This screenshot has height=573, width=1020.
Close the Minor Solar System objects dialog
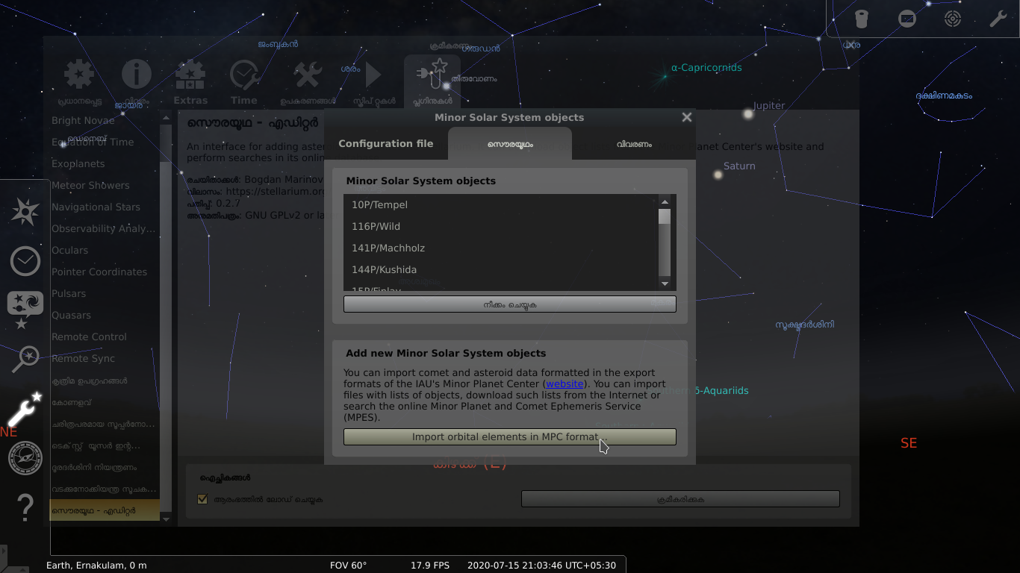[x=687, y=117]
